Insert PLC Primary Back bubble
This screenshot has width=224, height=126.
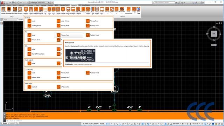(x=34, y=40)
